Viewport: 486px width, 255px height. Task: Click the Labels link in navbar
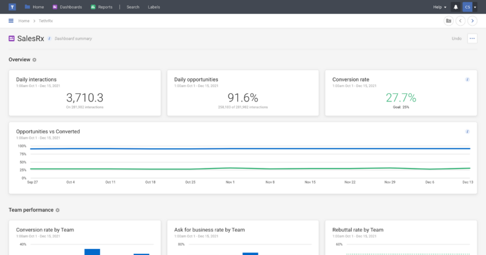[x=154, y=7]
